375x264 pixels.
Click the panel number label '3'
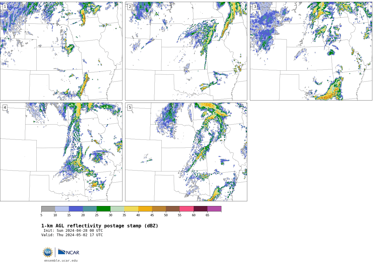(255, 7)
